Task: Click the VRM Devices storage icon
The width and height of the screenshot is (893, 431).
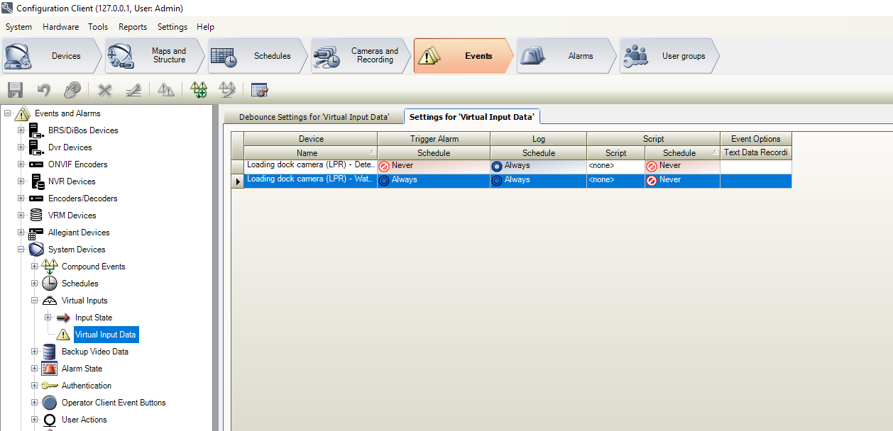Action: 36,216
